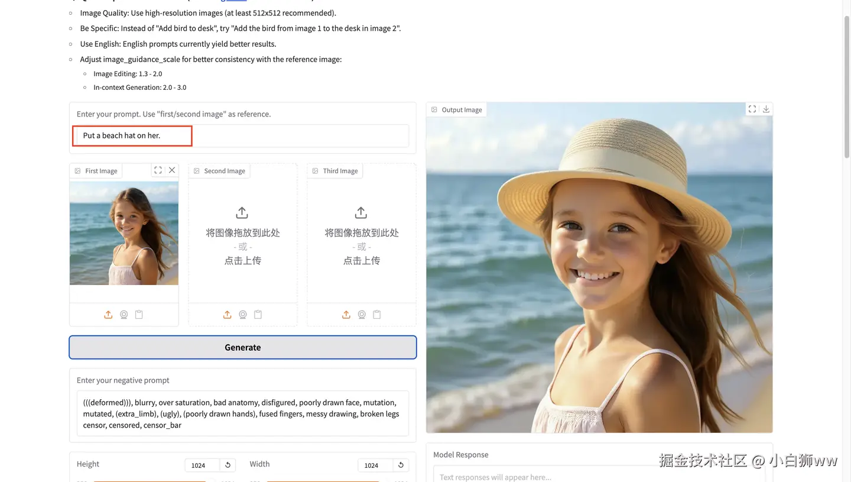Reset the Width value to default
This screenshot has width=851, height=482.
tap(401, 465)
